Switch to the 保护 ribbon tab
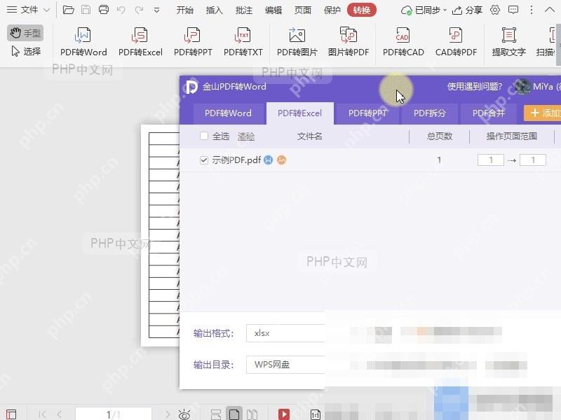 point(332,10)
